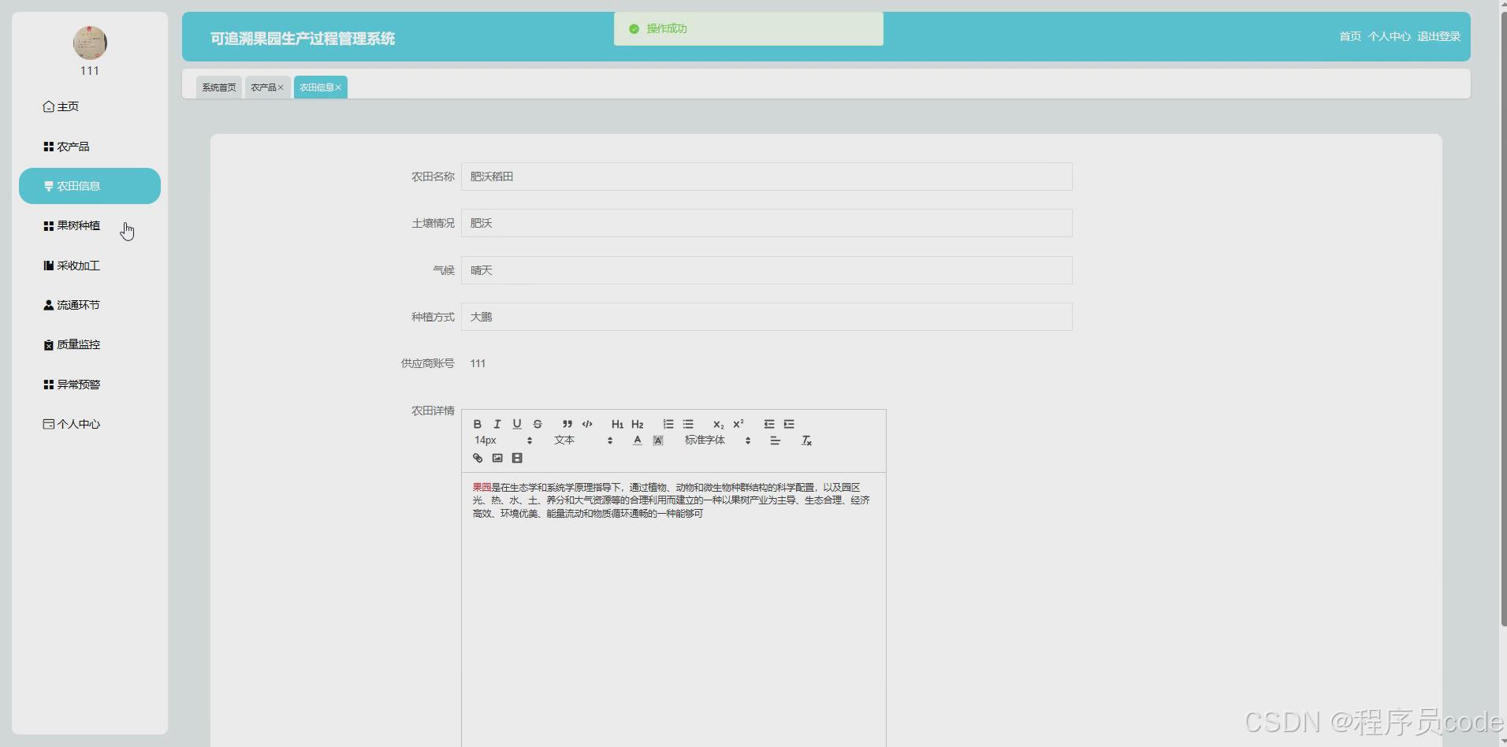Toggle underline formatting in the editor
This screenshot has width=1507, height=747.
pos(517,424)
